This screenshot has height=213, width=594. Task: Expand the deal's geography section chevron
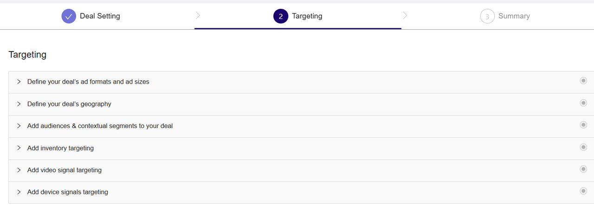(x=19, y=104)
